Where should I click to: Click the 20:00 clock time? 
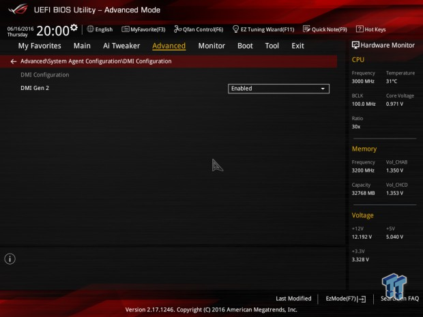(53, 31)
